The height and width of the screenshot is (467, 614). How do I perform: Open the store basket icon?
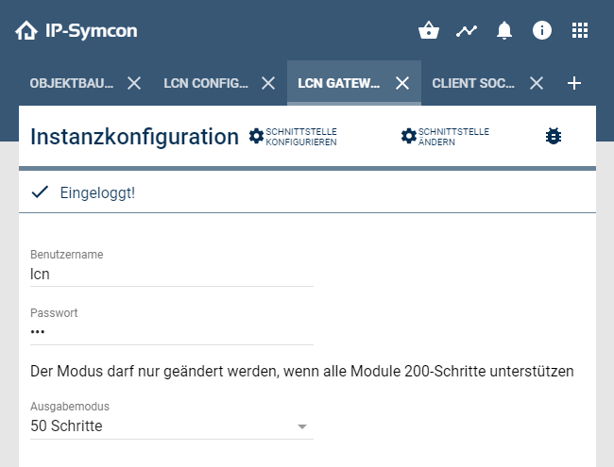tap(429, 31)
